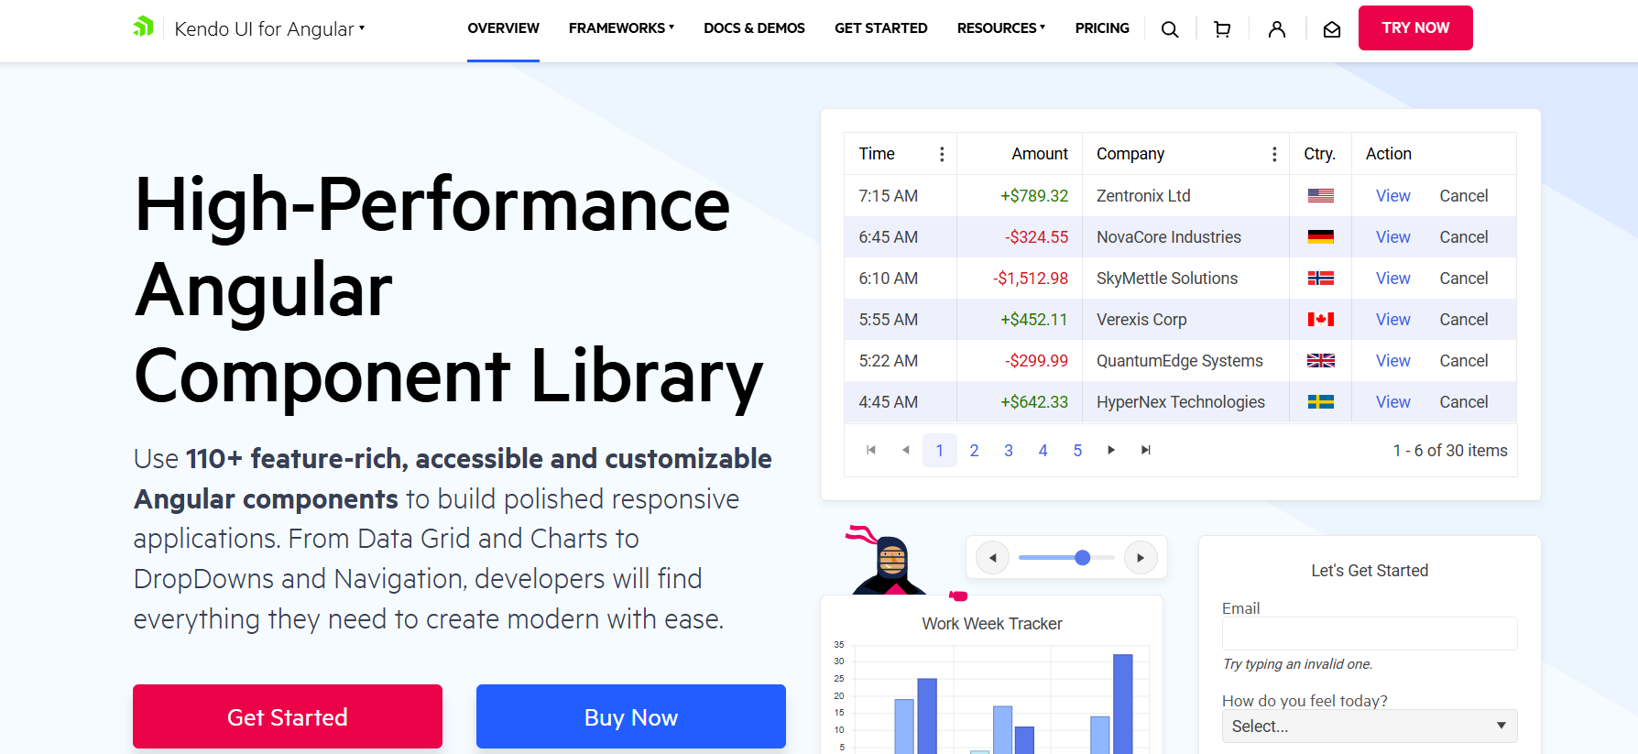
Task: Click the Progress Kendo logo icon
Action: [x=144, y=27]
